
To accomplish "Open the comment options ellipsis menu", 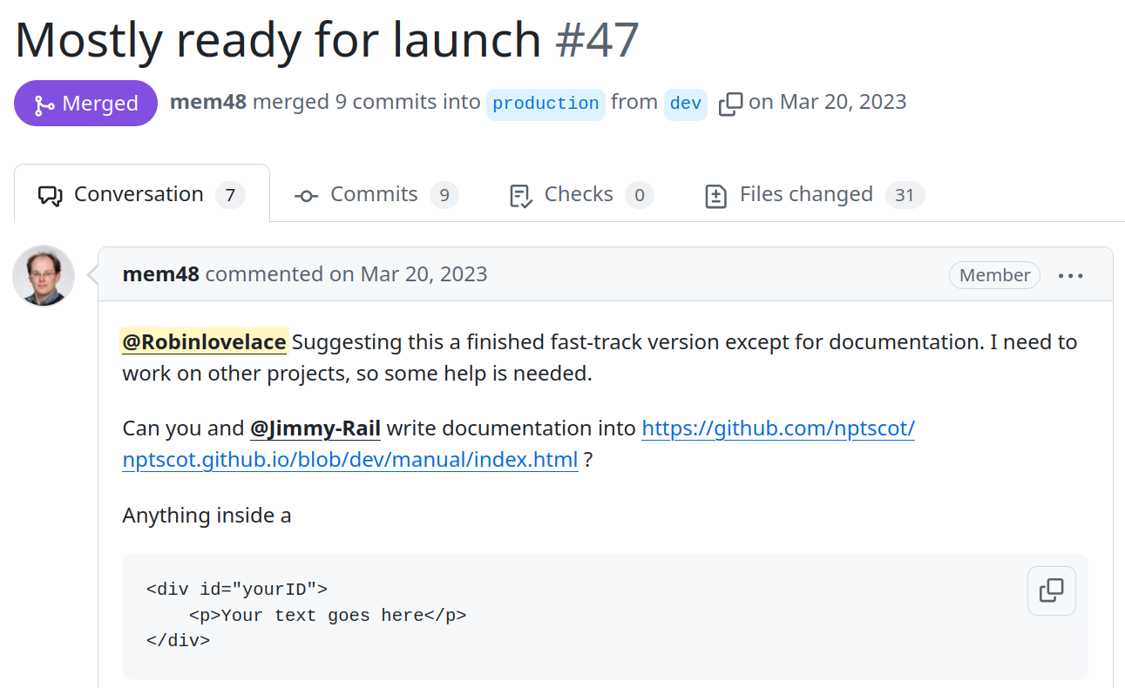I will (x=1070, y=275).
